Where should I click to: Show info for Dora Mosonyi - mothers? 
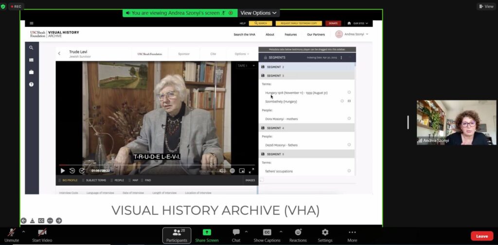(349, 119)
